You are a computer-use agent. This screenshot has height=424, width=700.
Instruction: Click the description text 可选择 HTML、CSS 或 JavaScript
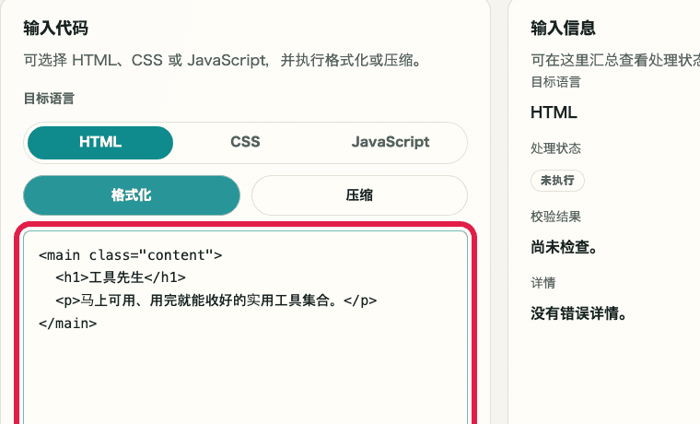[x=223, y=60]
